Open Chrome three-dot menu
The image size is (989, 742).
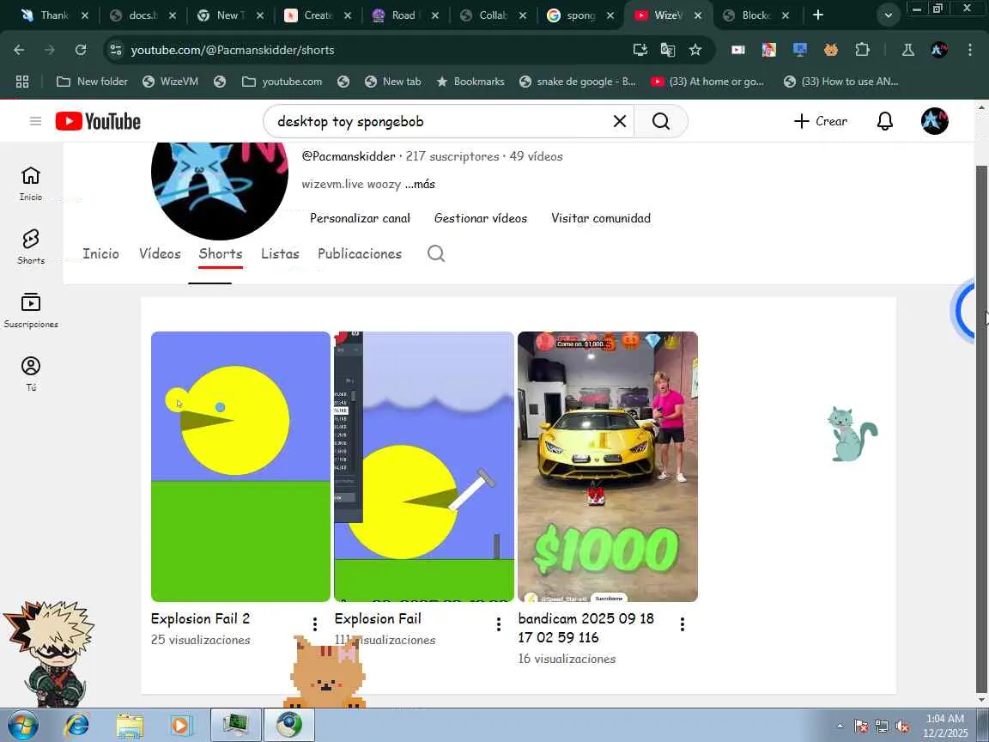(x=969, y=50)
